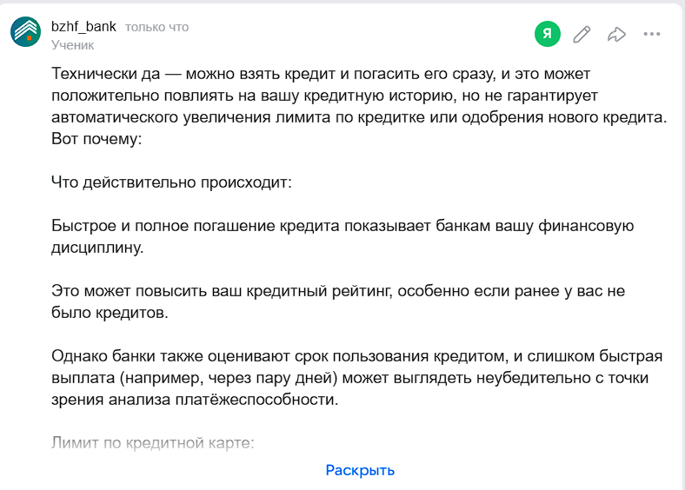Click the "было кредитов." line
This screenshot has height=490, width=685.
(x=110, y=312)
